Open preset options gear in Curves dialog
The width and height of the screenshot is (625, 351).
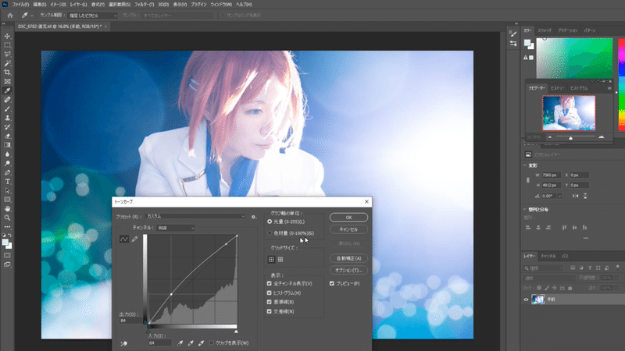(254, 217)
